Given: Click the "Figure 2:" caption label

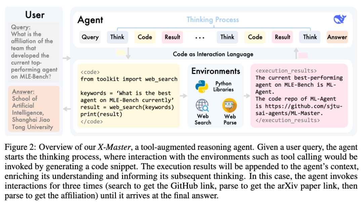Looking at the screenshot, I should tap(21, 147).
